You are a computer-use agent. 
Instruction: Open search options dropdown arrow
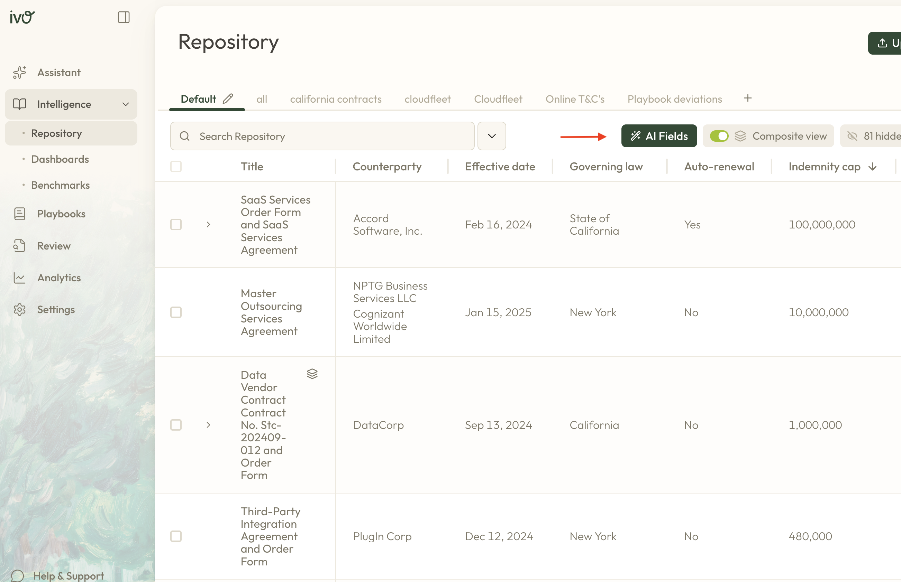point(491,136)
